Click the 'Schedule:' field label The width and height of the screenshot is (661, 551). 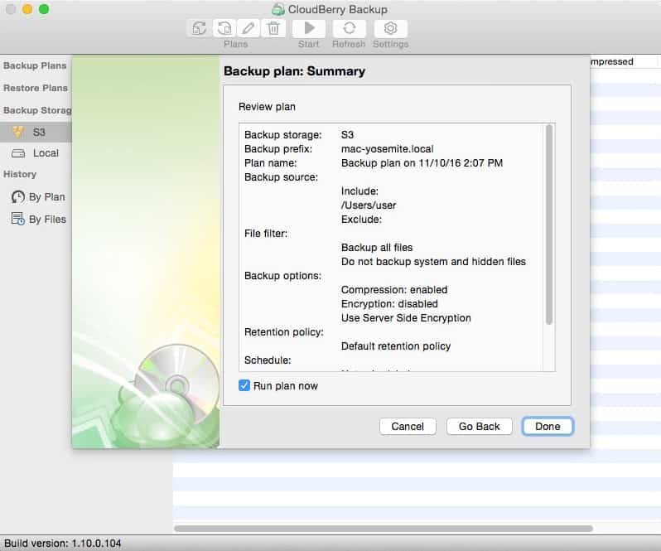coord(268,360)
